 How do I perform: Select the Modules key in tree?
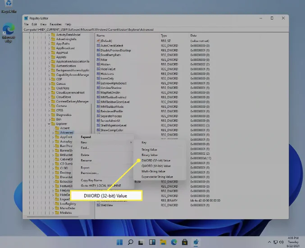[x=66, y=212]
